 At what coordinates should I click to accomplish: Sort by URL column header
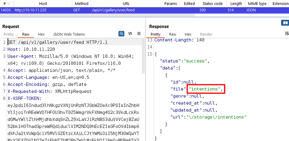coord(126,4)
